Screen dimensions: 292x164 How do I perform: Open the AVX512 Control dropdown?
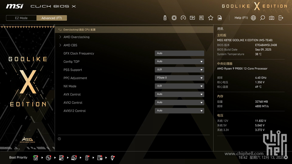(179, 111)
